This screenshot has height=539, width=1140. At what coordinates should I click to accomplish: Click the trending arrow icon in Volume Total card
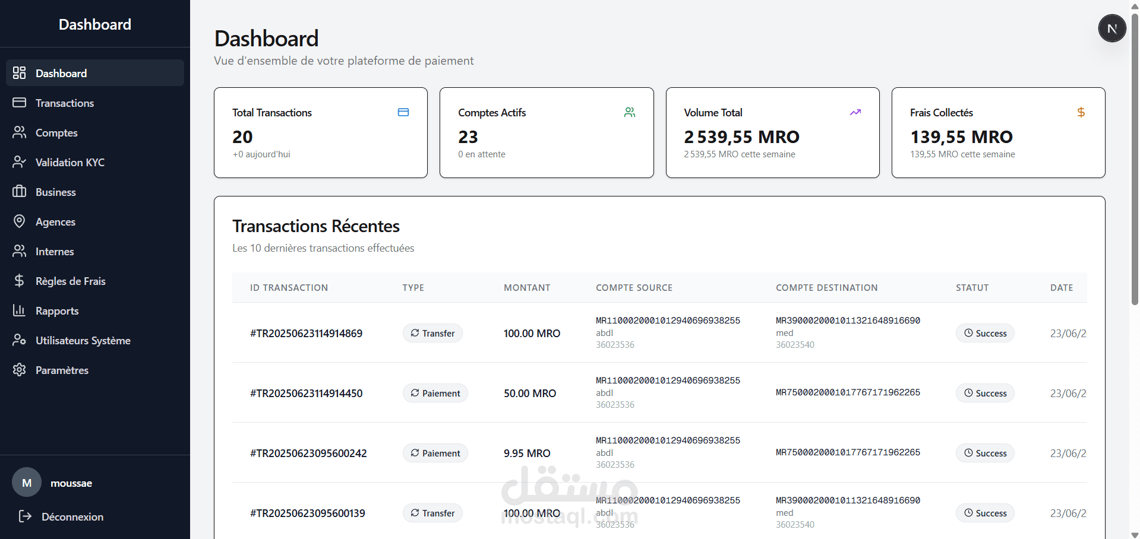(x=855, y=112)
